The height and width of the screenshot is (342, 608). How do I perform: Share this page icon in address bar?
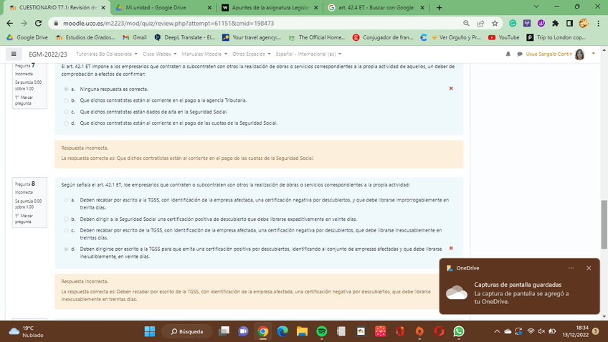point(481,23)
